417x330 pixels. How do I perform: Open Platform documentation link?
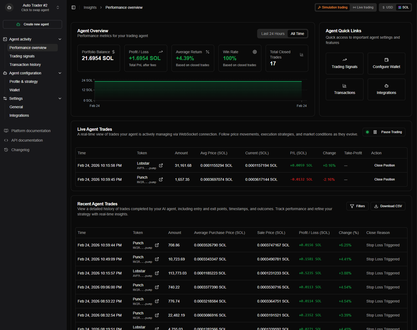[31, 131]
